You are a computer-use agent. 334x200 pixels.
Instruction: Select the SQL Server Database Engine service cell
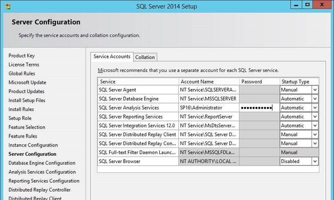tap(138, 98)
